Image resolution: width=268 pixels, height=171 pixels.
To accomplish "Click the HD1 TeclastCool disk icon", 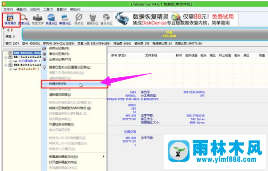I will click(11, 57).
